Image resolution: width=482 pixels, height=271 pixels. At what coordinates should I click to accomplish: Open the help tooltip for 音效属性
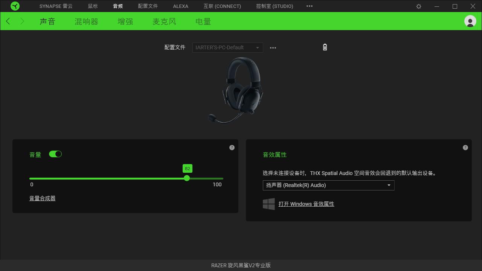pyautogui.click(x=465, y=148)
